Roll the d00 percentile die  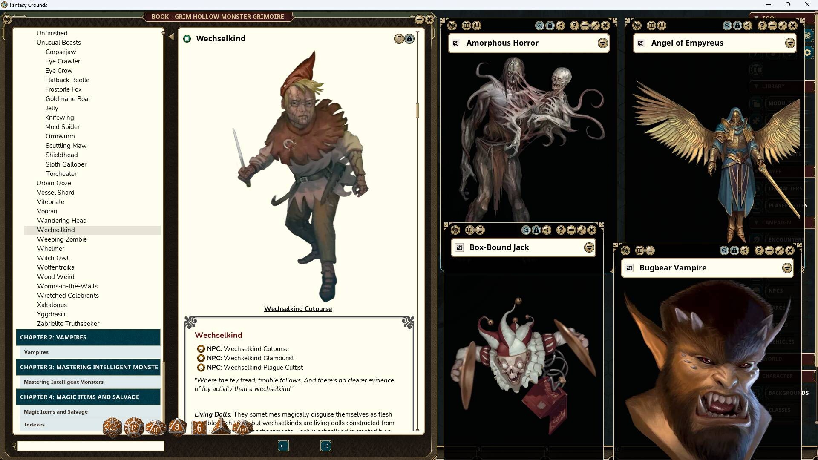coord(242,428)
